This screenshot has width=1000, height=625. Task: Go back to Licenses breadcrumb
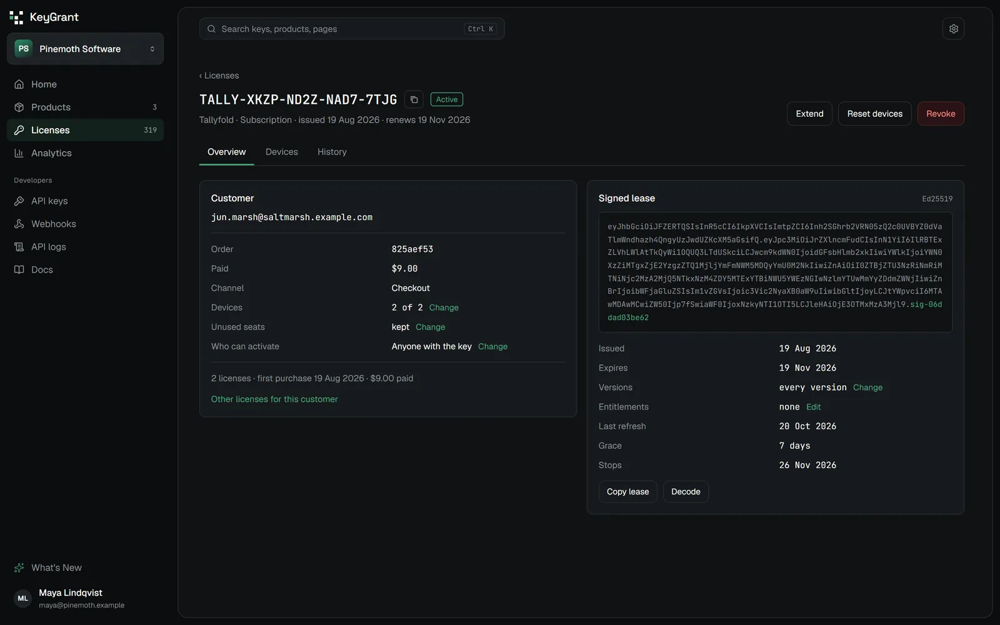[219, 76]
